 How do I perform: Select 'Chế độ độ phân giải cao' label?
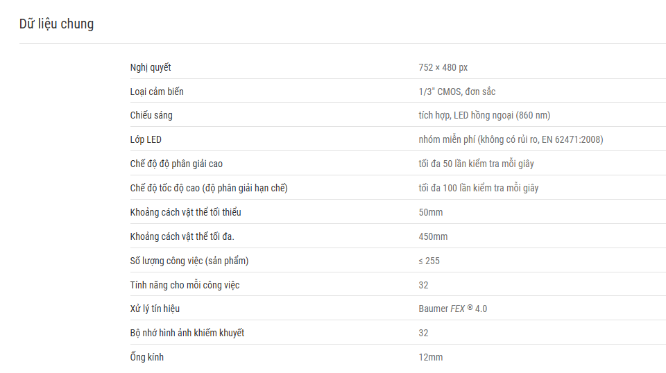point(176,164)
